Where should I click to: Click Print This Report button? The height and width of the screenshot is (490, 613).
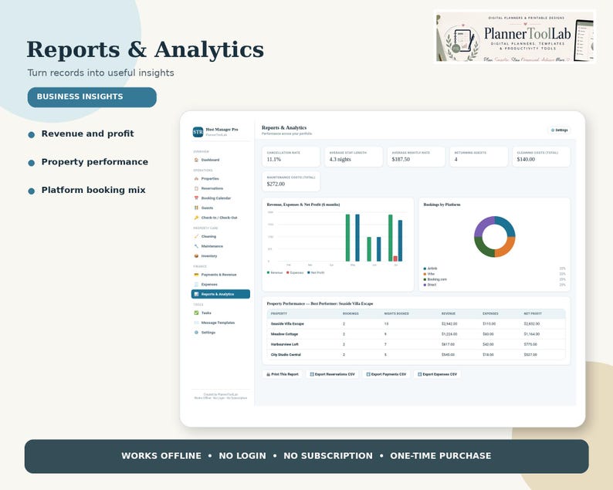283,374
